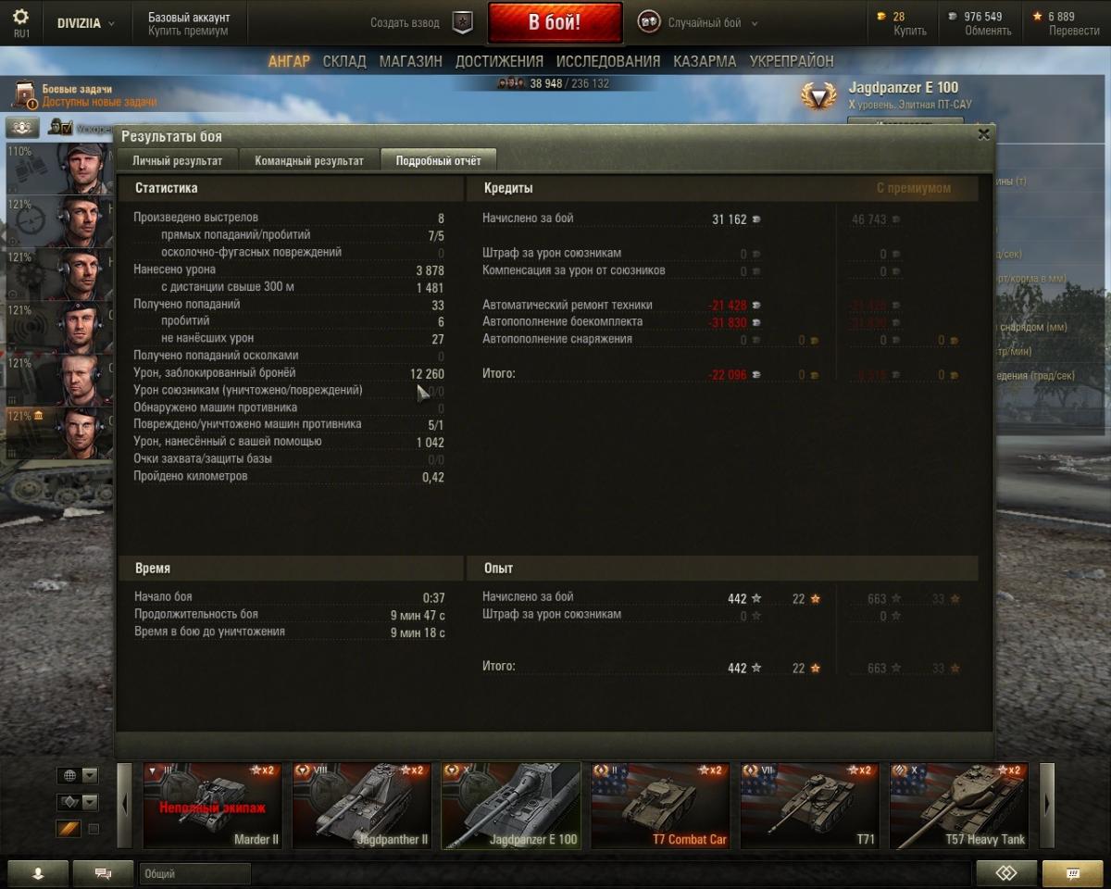Viewport: 1111px width, 889px height.
Task: Open the 'СКЛАД' menu tab
Action: click(x=344, y=61)
